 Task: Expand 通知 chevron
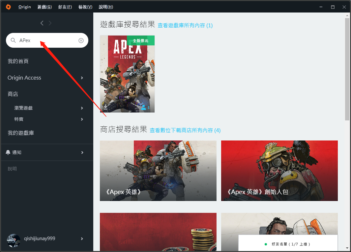click(x=82, y=152)
